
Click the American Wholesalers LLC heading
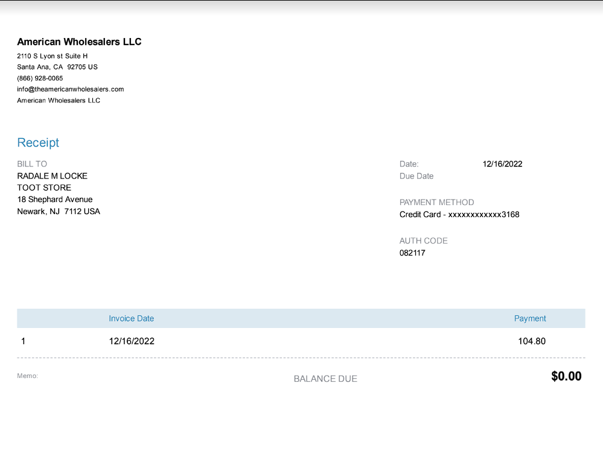coord(79,42)
